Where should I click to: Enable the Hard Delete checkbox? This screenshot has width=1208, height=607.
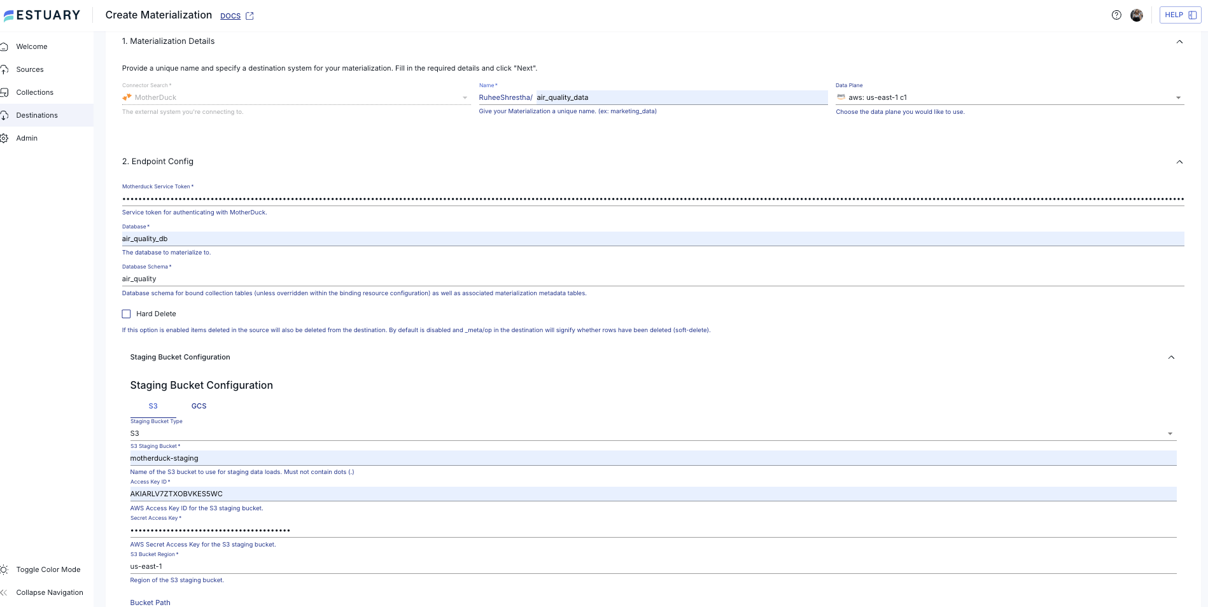click(126, 314)
